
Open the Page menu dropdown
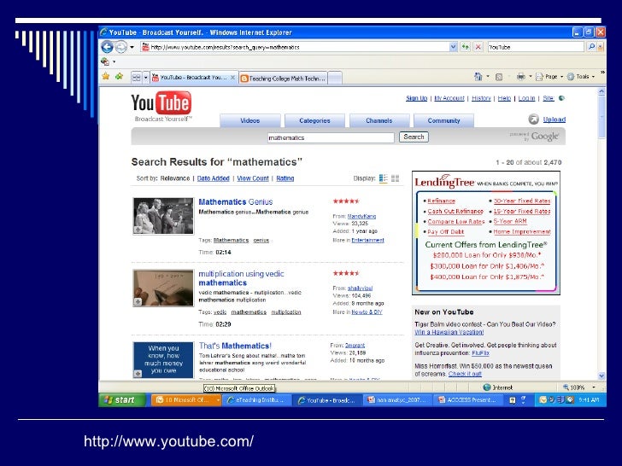(x=549, y=77)
